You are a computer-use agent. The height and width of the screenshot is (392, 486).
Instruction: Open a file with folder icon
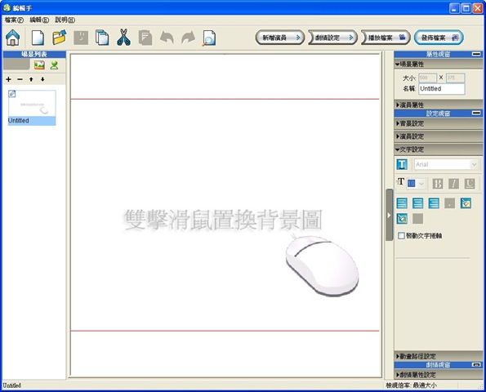click(59, 38)
